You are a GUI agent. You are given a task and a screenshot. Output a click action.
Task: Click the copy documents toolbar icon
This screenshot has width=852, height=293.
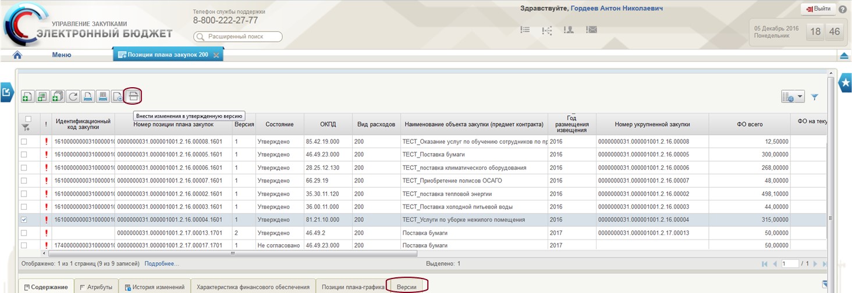click(57, 97)
